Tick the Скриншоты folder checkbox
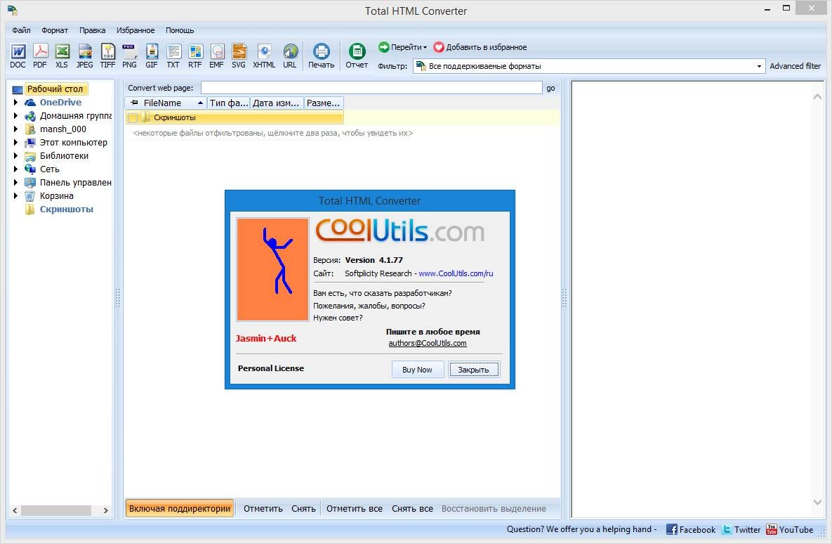This screenshot has height=544, width=832. tap(133, 118)
